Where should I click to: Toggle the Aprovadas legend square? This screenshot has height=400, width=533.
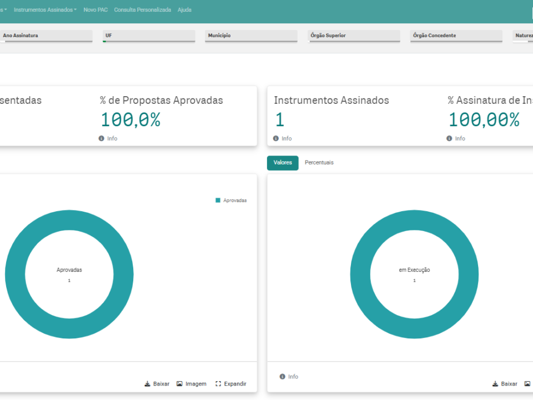[218, 201]
